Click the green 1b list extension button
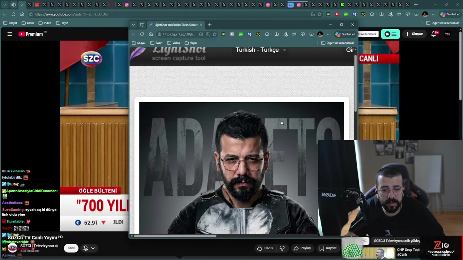This screenshot has height=260, width=463. coord(390,34)
